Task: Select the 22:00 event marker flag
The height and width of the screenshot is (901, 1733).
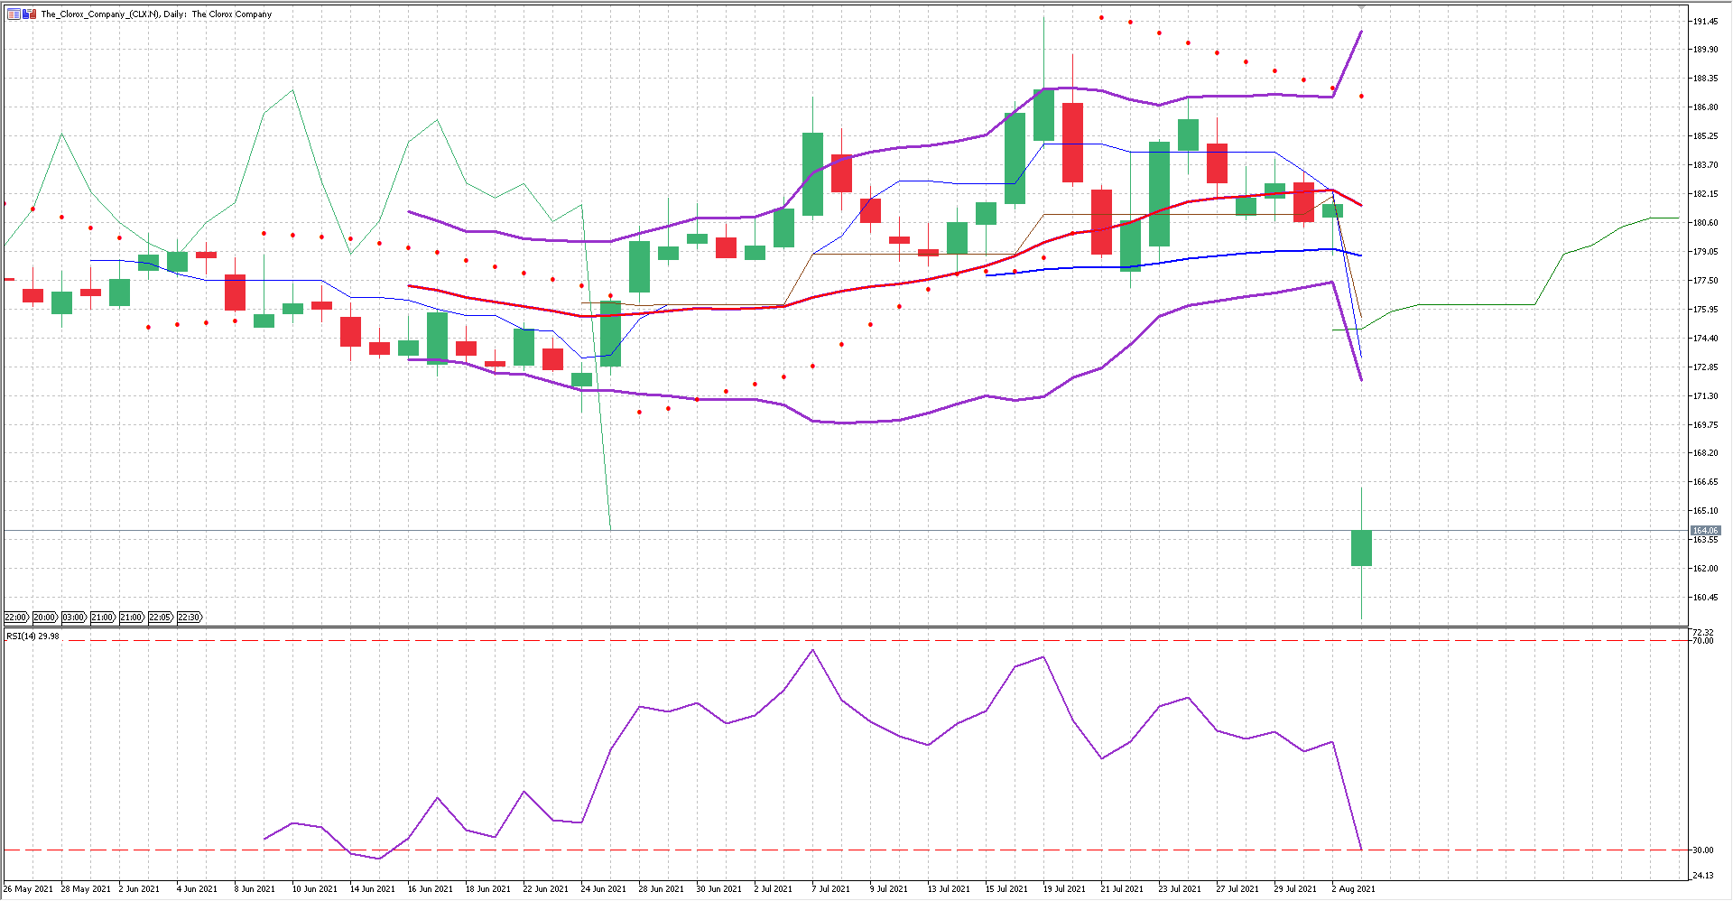Action: click(x=16, y=618)
